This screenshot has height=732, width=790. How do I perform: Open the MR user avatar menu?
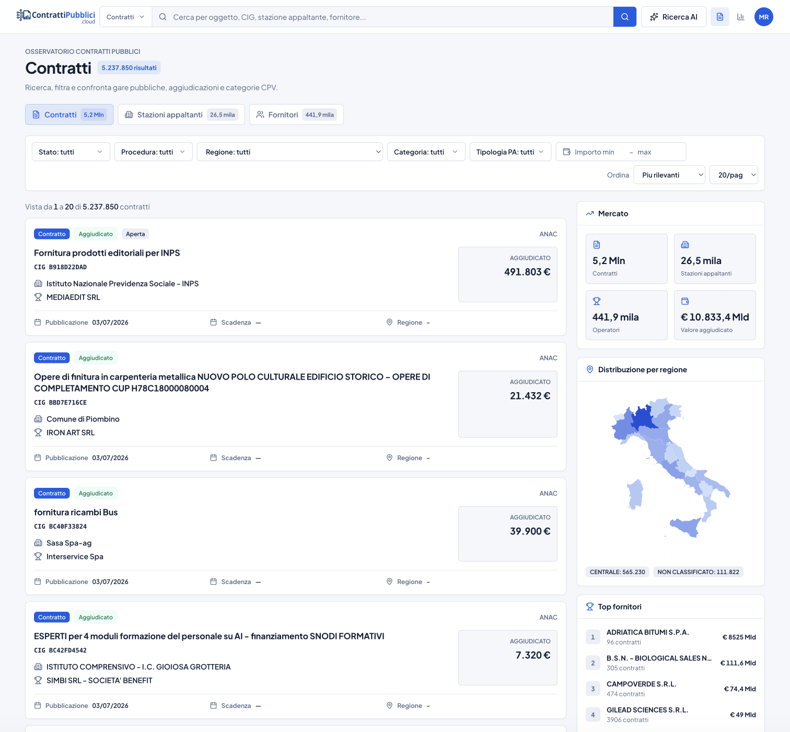[x=763, y=17]
